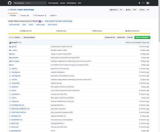View the 7,927 stargazers count

click(134, 10)
